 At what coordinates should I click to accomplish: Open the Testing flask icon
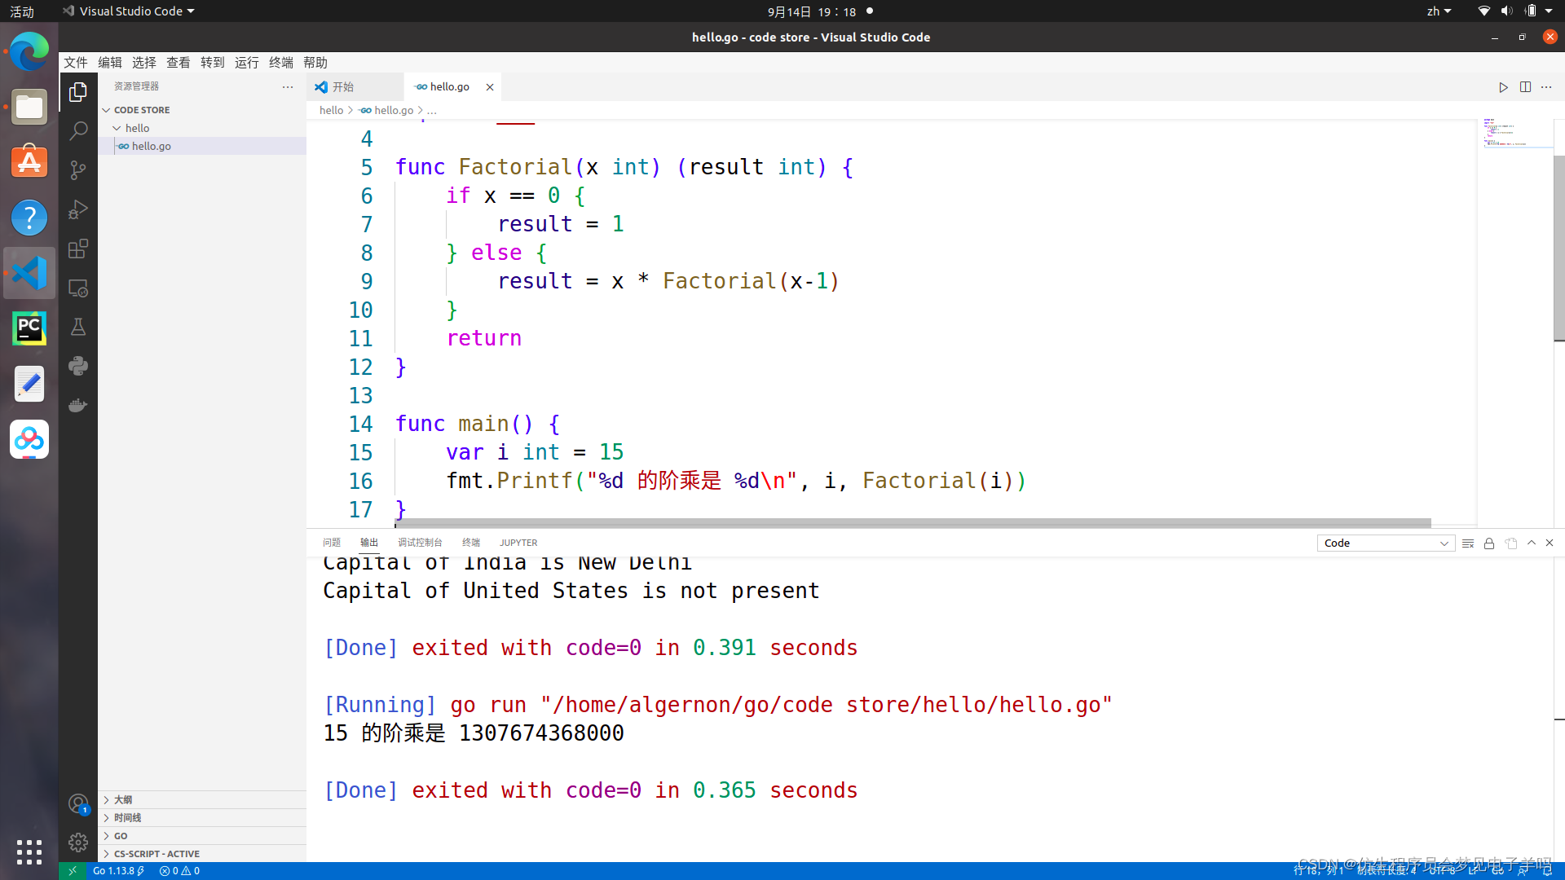(x=78, y=327)
